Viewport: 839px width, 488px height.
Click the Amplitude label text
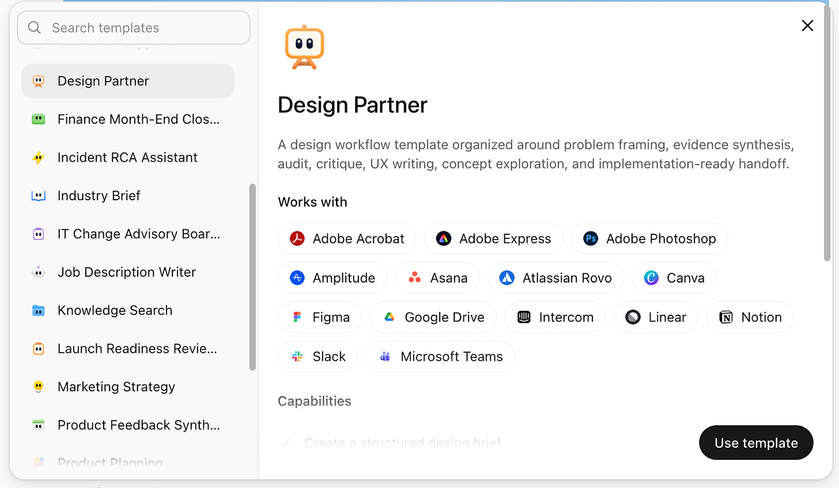coord(344,278)
